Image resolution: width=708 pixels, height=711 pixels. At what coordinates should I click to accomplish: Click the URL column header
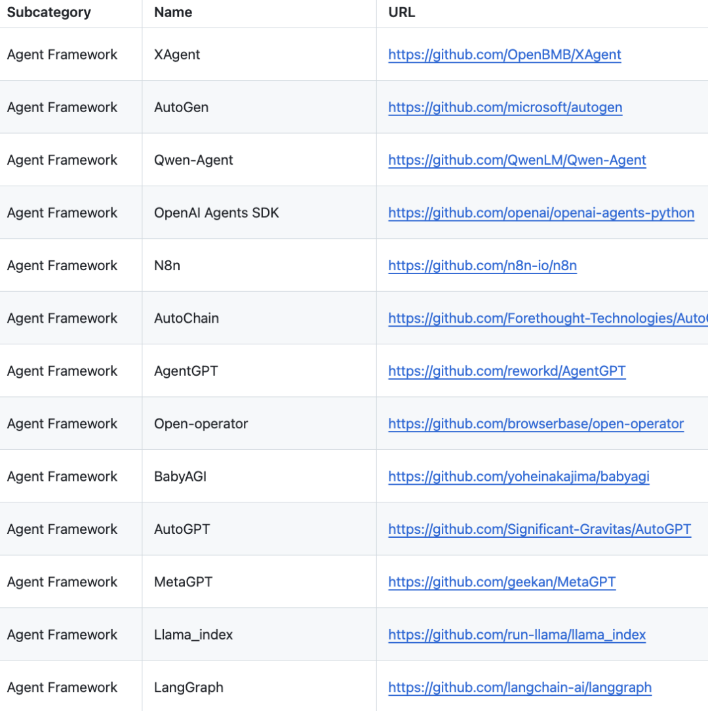(x=402, y=12)
